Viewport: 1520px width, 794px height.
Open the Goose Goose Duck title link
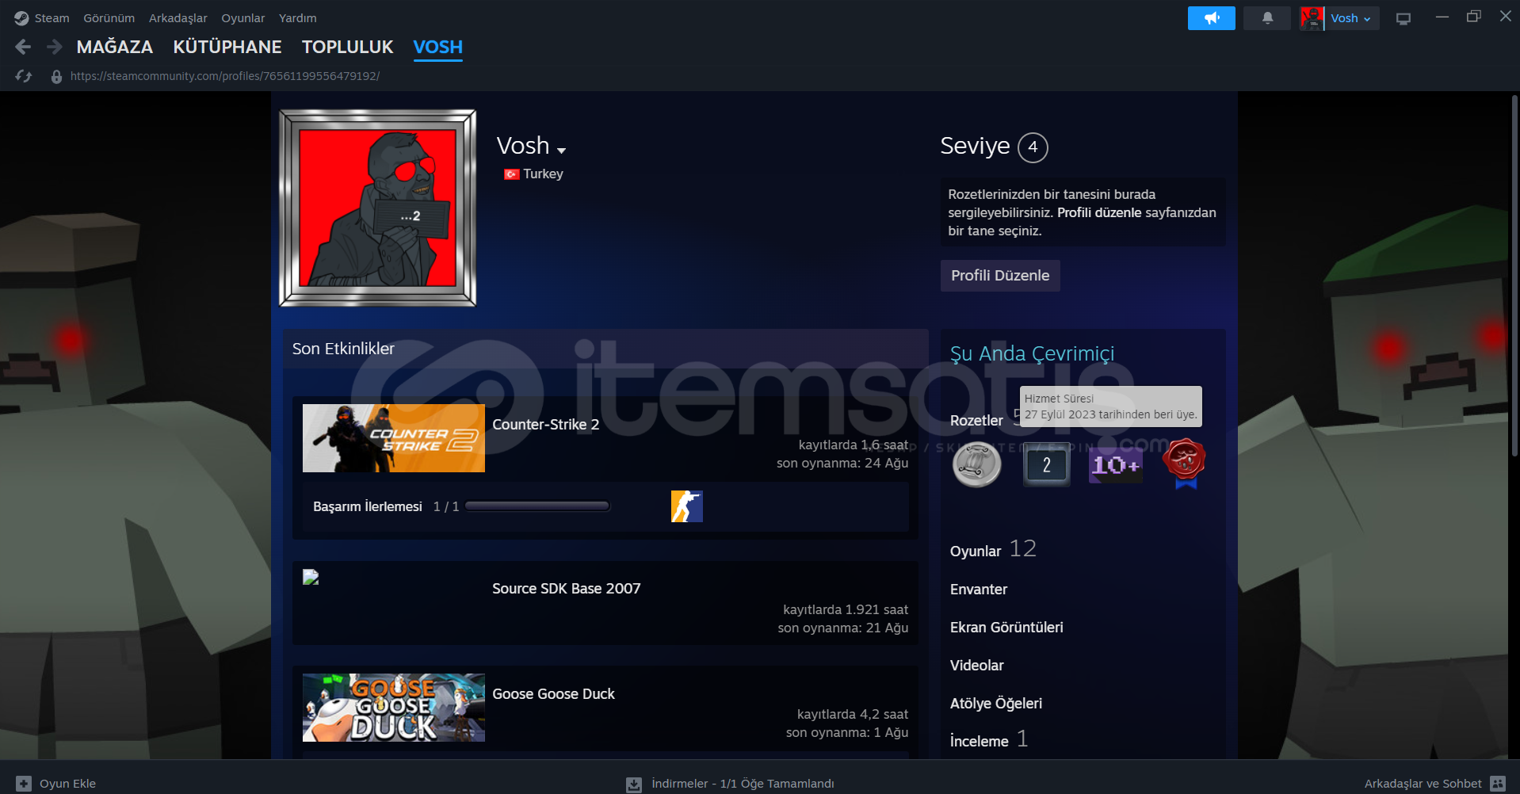coord(554,694)
